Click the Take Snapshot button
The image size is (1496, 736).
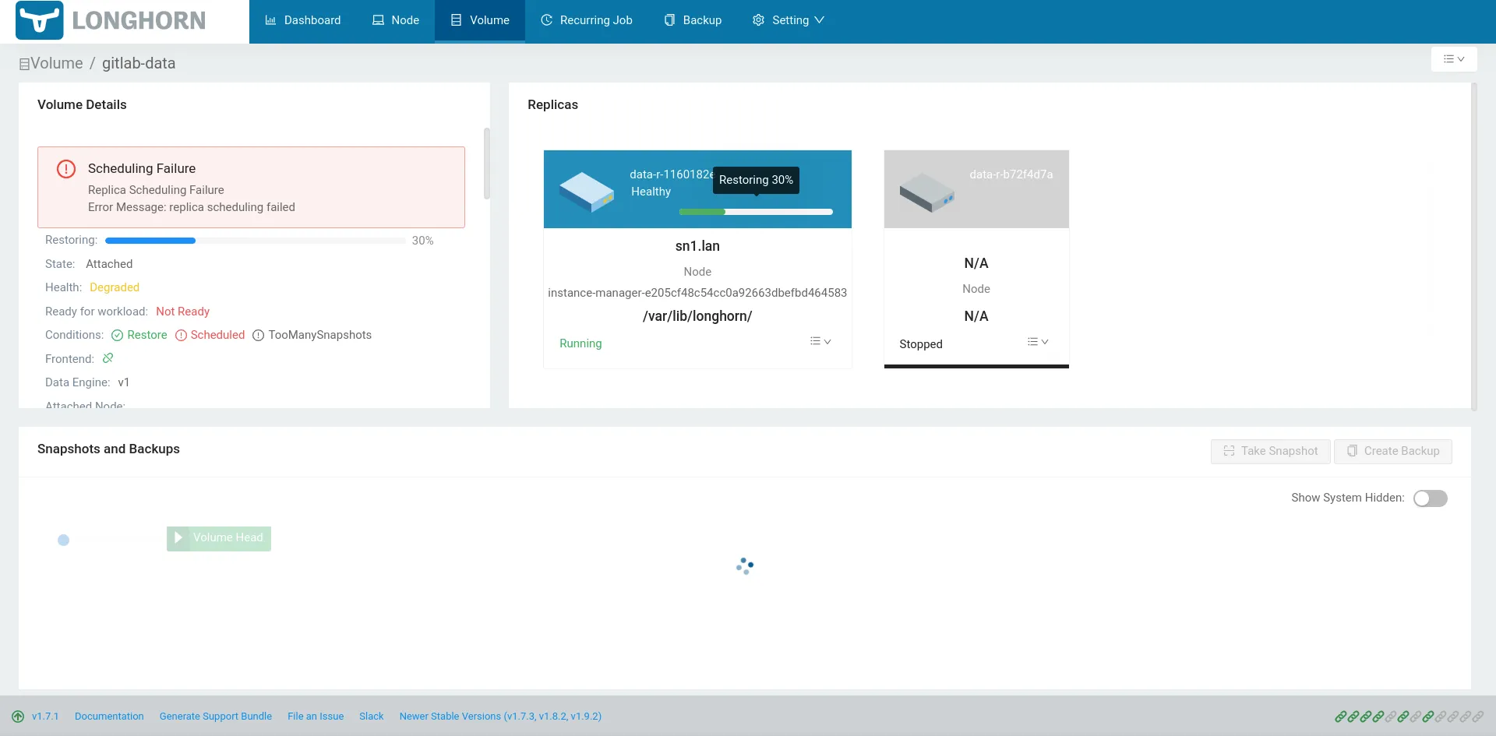coord(1270,451)
